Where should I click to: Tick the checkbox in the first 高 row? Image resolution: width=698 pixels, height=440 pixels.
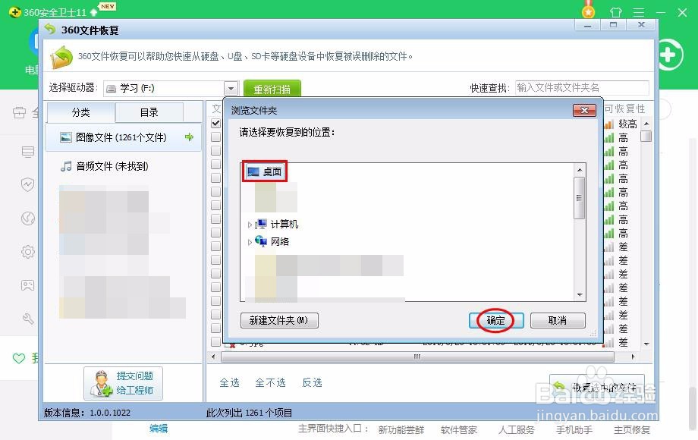point(216,137)
